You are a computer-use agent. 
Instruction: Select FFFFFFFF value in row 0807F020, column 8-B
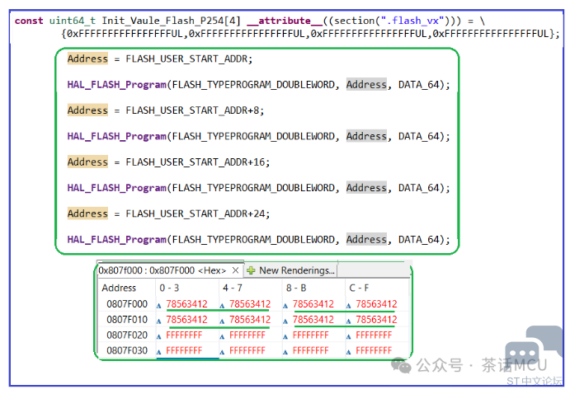310,335
